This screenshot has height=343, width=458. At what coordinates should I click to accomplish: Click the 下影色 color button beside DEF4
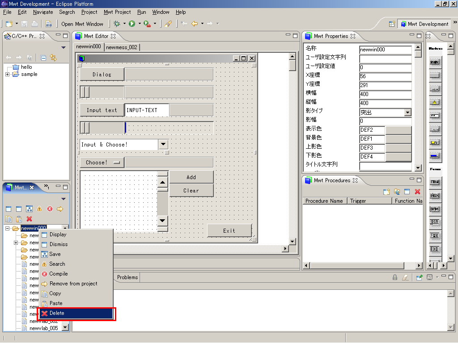(x=399, y=157)
